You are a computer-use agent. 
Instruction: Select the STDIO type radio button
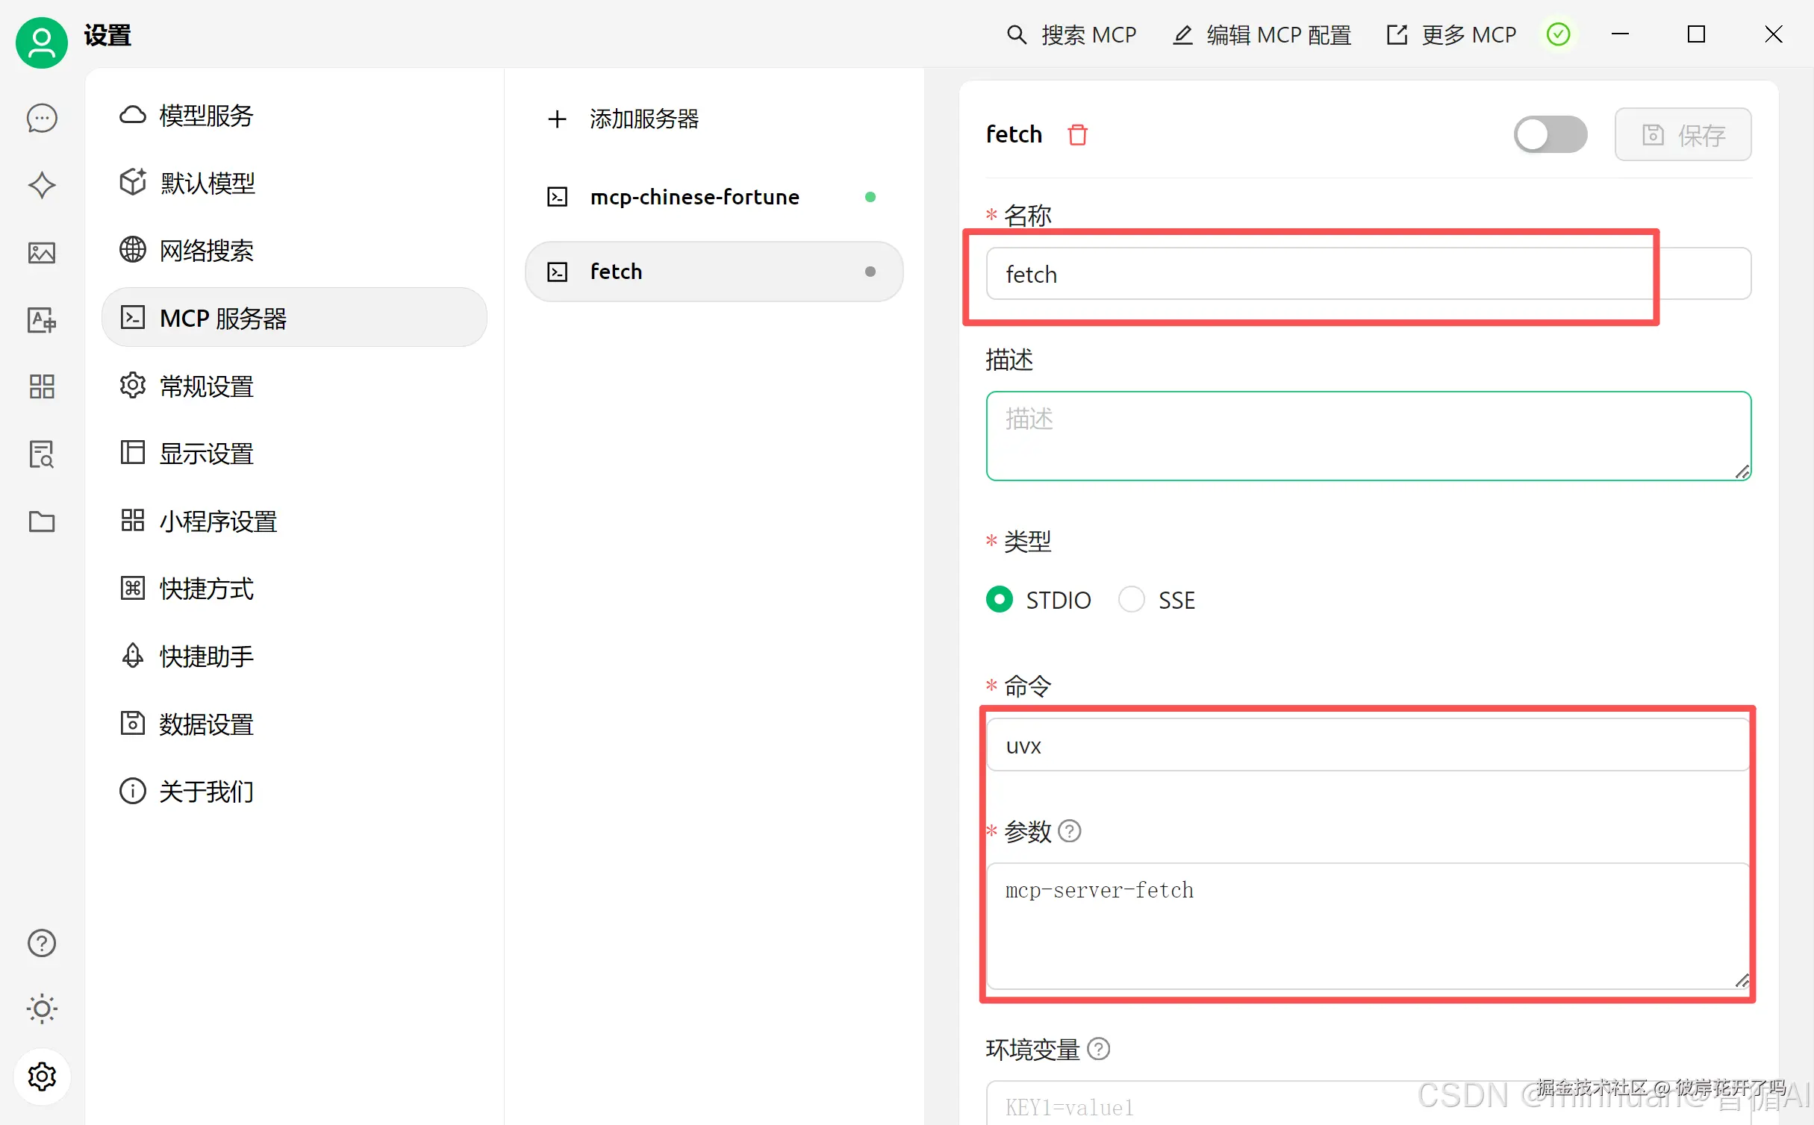[x=1000, y=599]
